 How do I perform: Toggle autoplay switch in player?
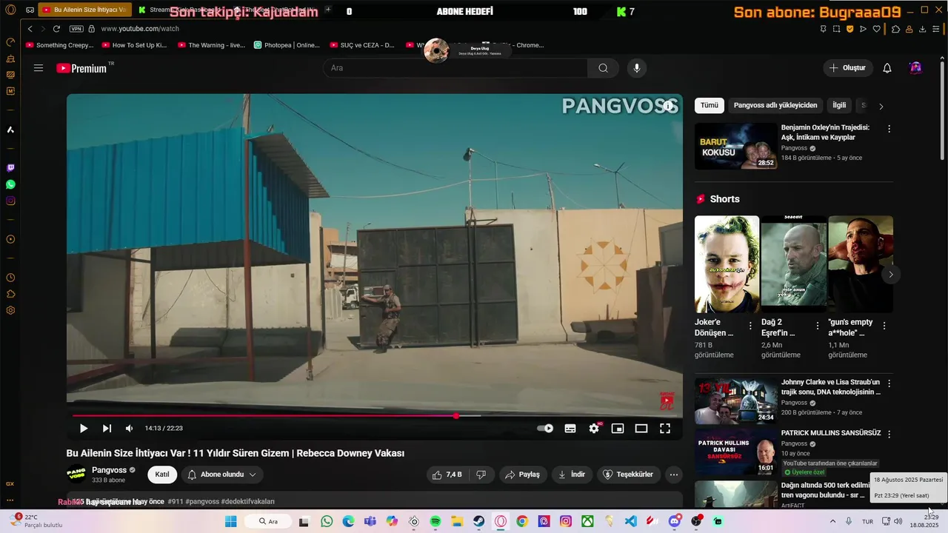click(545, 429)
